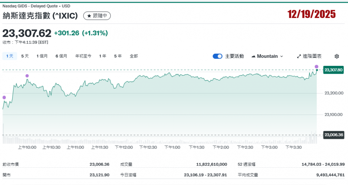
Task: Switch chart to 年初至今 range
Action: tap(83, 56)
